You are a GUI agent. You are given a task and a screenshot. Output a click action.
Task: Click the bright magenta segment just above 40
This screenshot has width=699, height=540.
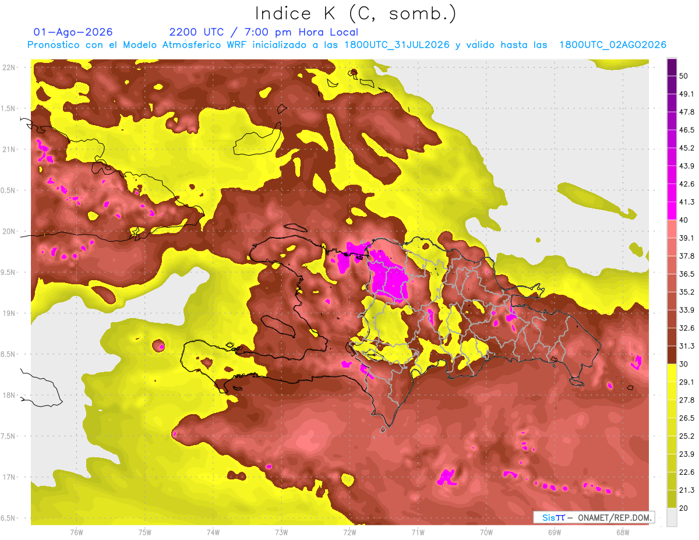[x=672, y=211]
